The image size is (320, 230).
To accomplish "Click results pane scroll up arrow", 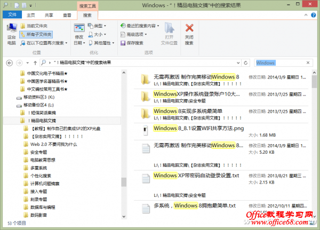I will [314, 73].
